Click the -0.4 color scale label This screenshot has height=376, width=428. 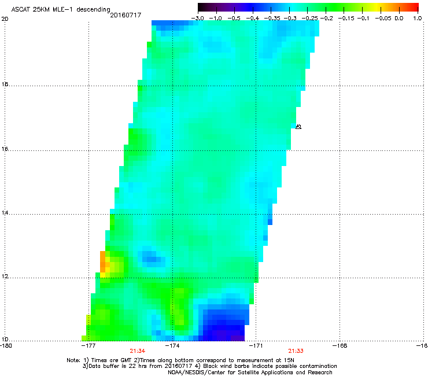pyautogui.click(x=253, y=19)
